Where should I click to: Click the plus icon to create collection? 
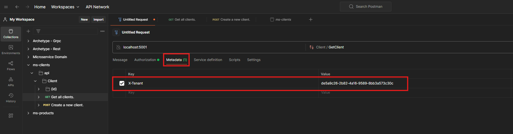pyautogui.click(x=28, y=31)
